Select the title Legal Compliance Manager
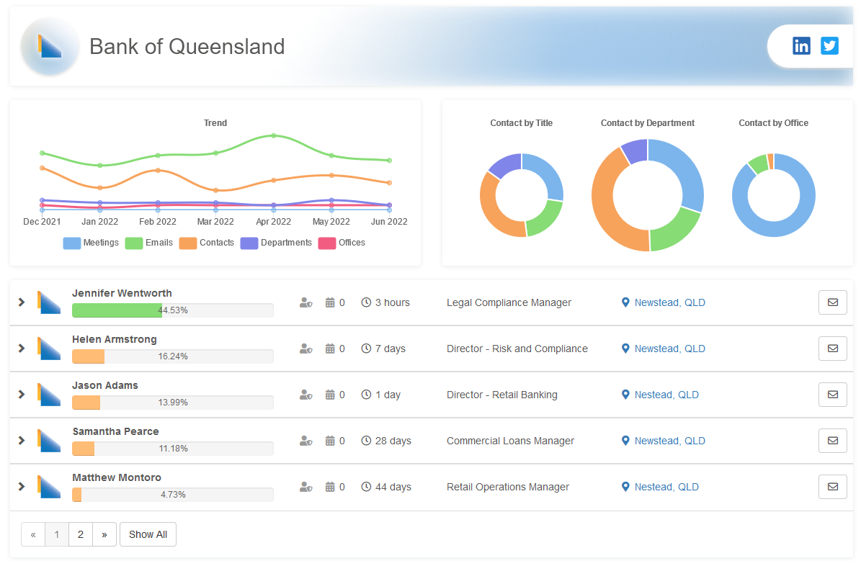 (509, 302)
